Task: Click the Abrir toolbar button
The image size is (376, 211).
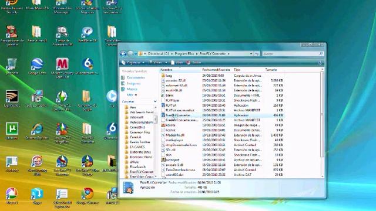Action: (177, 63)
